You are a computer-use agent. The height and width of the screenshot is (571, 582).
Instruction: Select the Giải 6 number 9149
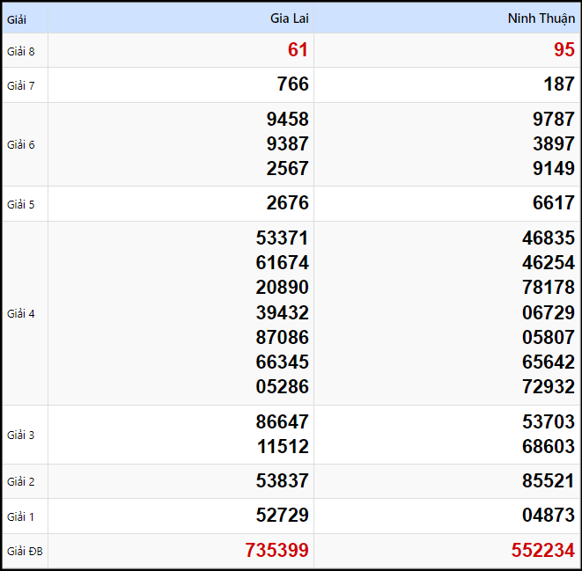553,169
